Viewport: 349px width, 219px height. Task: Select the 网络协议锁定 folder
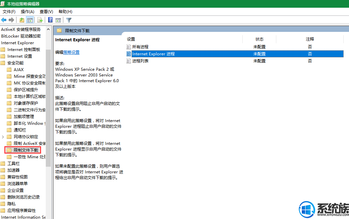[23, 137]
